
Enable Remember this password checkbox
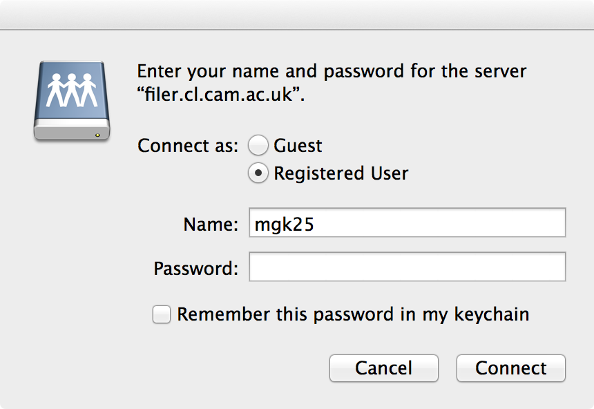point(162,315)
